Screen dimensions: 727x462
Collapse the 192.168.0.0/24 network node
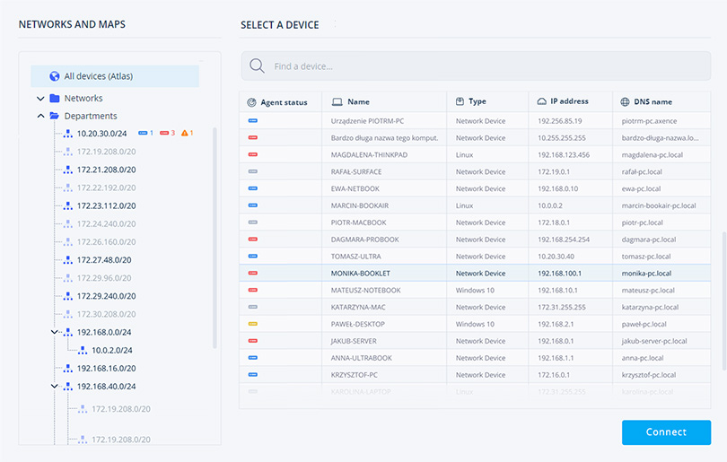(x=54, y=332)
